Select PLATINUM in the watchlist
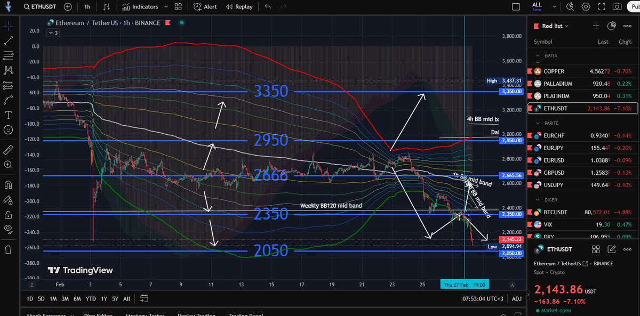 (x=581, y=96)
